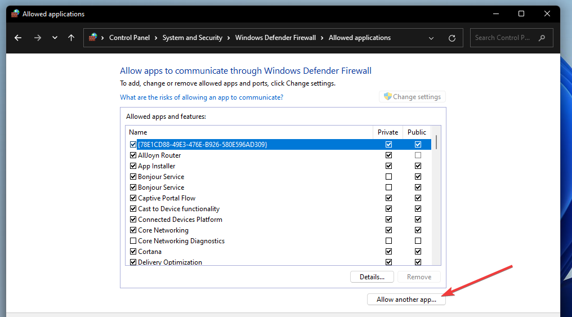The image size is (572, 317).
Task: Enable Private for Core Networking Diagnostics
Action: click(x=389, y=241)
